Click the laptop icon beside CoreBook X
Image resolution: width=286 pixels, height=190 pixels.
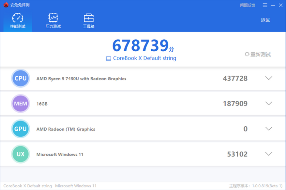pos(108,58)
